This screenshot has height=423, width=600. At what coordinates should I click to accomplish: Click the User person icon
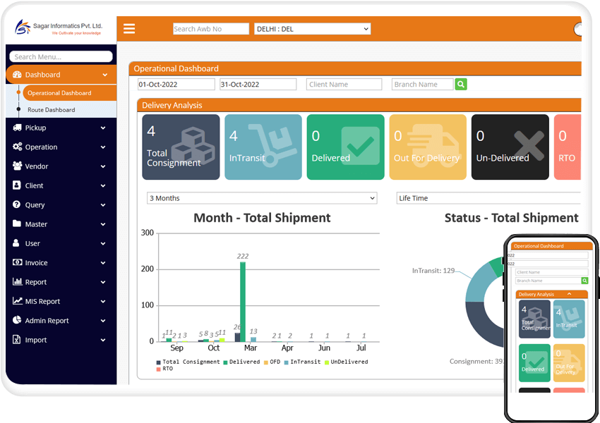[x=16, y=243]
